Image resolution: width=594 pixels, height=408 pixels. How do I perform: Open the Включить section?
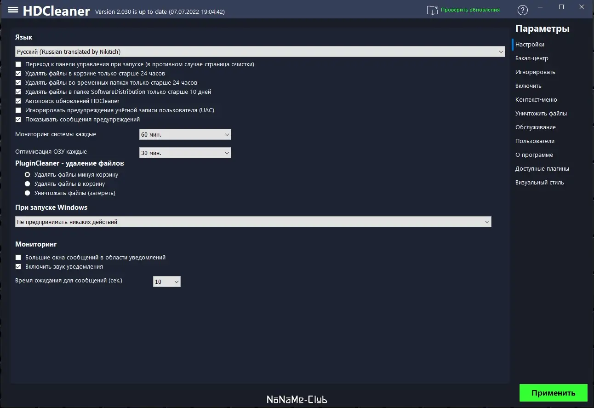pyautogui.click(x=528, y=86)
